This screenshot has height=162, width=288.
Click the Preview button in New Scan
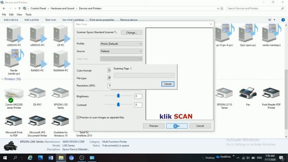pyautogui.click(x=153, y=126)
